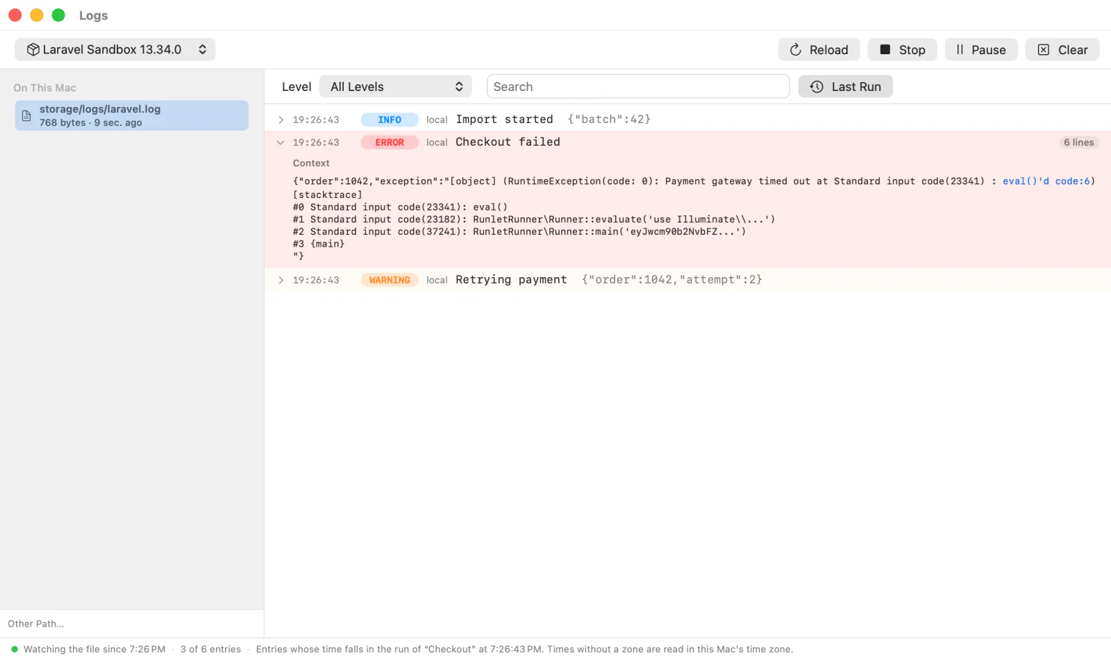Click the green watching status dot
Viewport: 1111px width, 660px height.
(x=15, y=649)
